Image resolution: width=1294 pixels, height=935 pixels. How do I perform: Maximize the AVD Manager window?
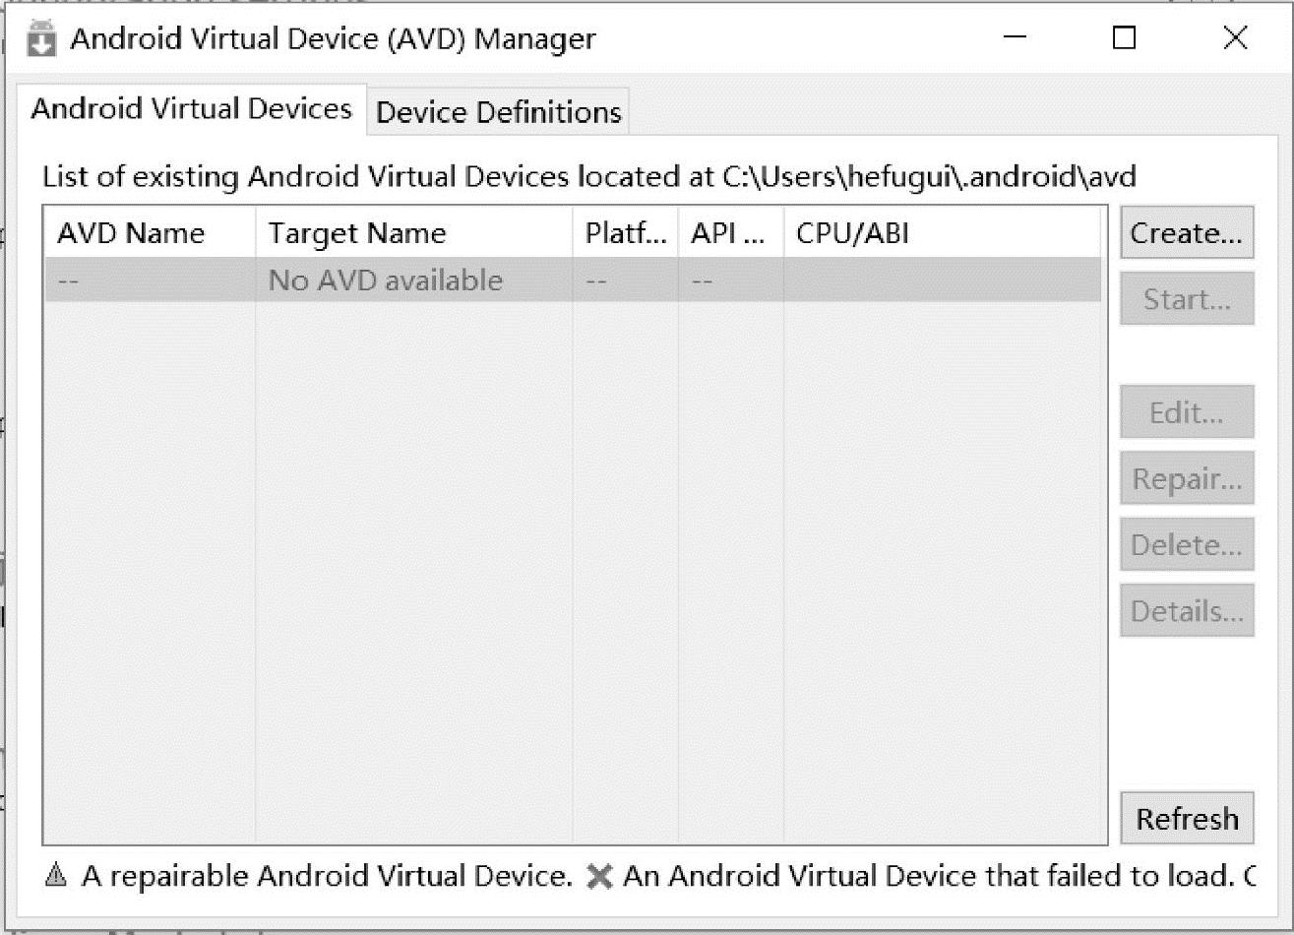coord(1124,38)
